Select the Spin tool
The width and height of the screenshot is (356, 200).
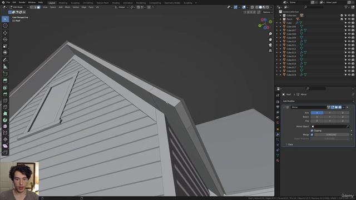click(x=5, y=120)
